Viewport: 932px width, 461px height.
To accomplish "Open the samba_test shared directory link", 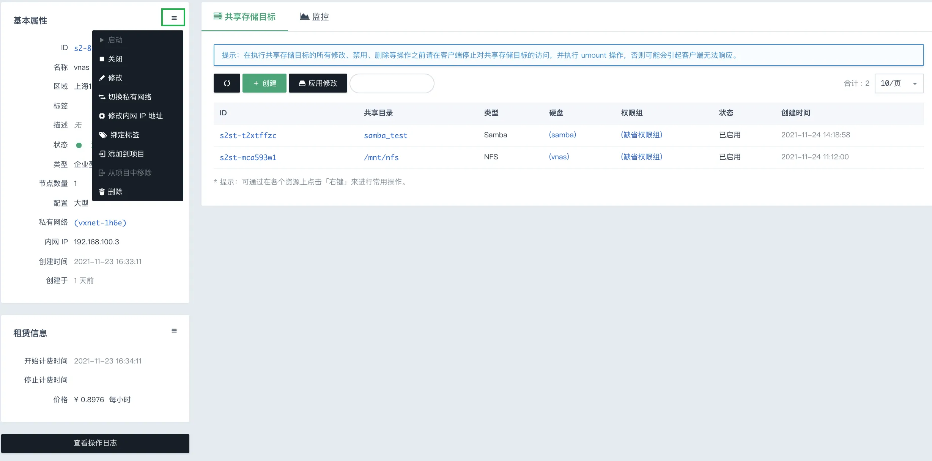I will click(x=386, y=135).
